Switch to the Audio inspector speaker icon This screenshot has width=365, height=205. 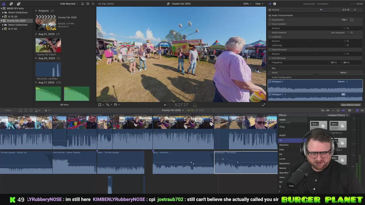point(270,4)
